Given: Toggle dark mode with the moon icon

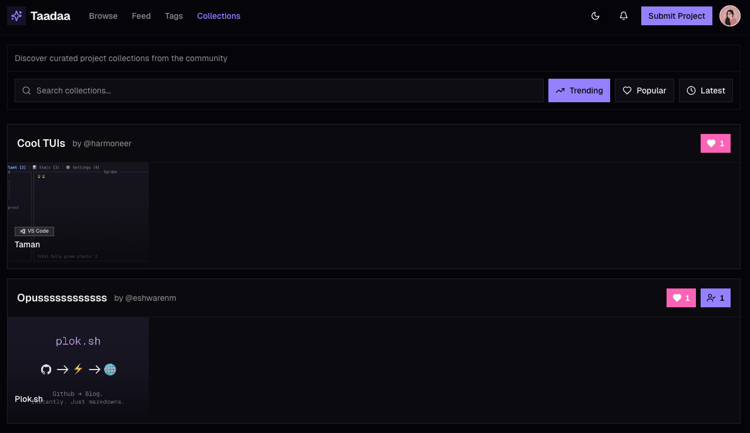Looking at the screenshot, I should (x=595, y=16).
